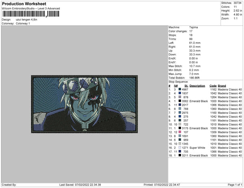This screenshot has width=244, height=188.
Task: Select the 'Stop Sequence:' heading
Action: [179, 82]
